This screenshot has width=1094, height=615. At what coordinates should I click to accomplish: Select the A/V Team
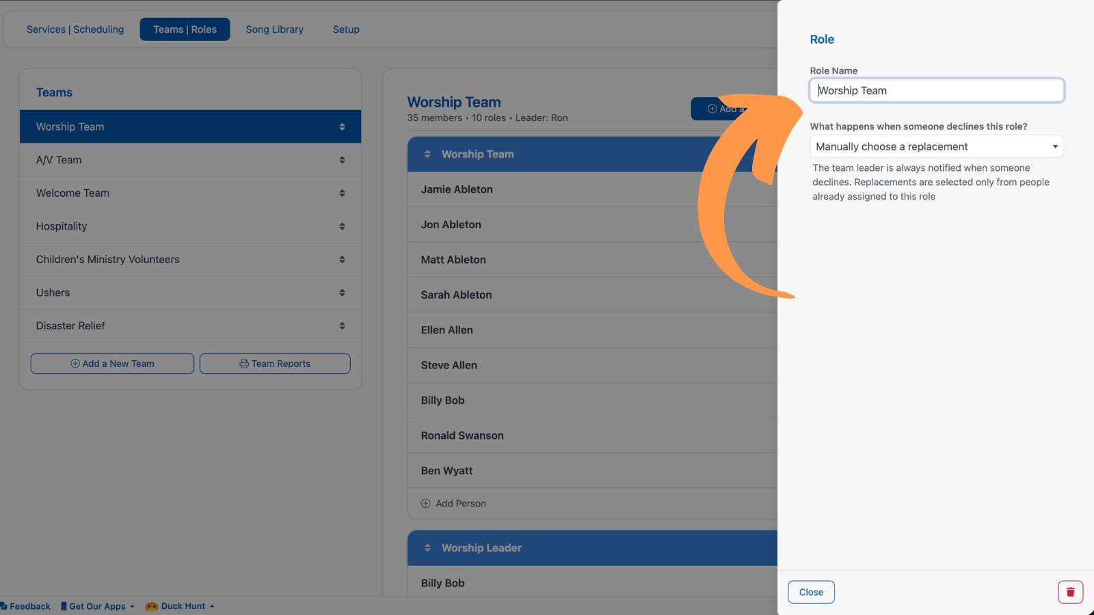(x=190, y=160)
